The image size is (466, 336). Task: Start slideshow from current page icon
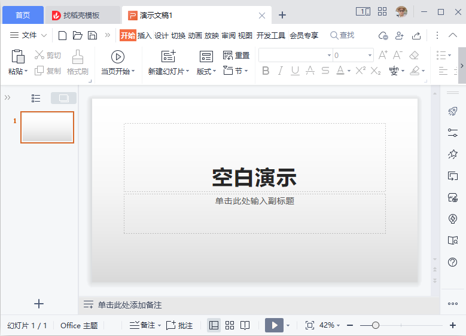pos(118,57)
